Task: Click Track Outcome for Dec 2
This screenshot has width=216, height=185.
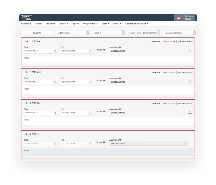Action: 169,72
